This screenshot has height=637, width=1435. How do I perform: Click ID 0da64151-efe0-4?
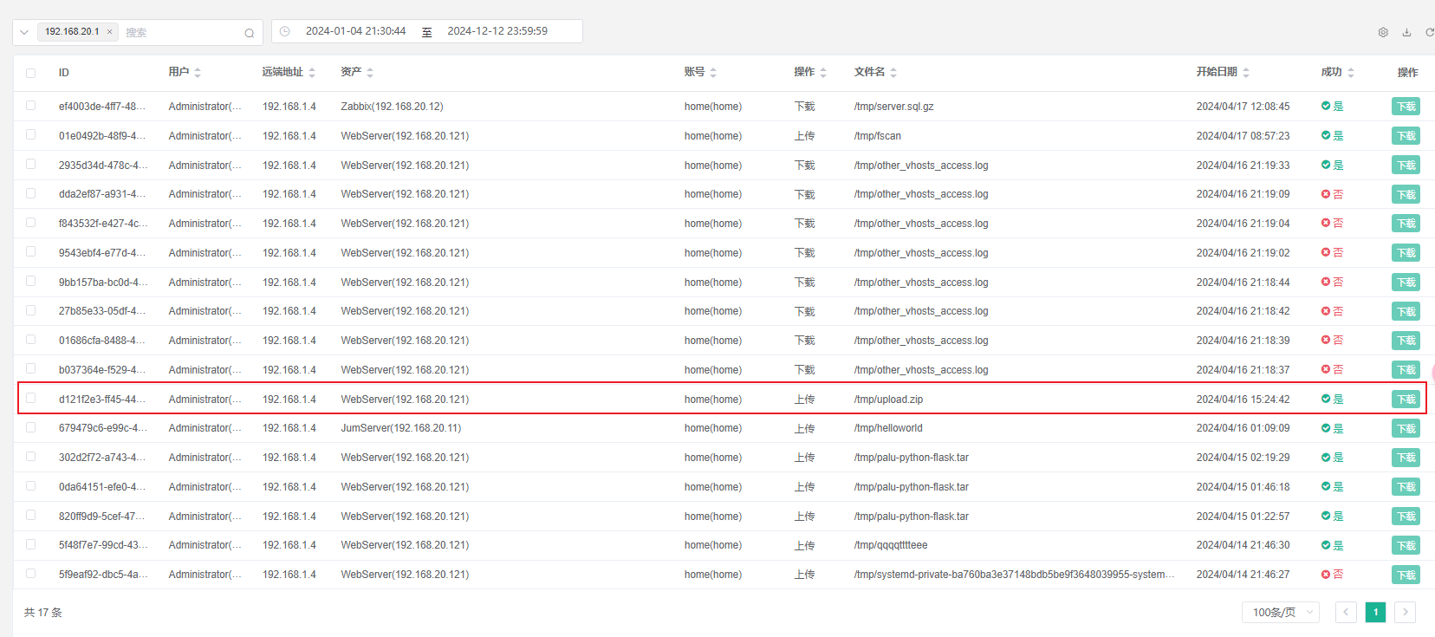[x=102, y=487]
